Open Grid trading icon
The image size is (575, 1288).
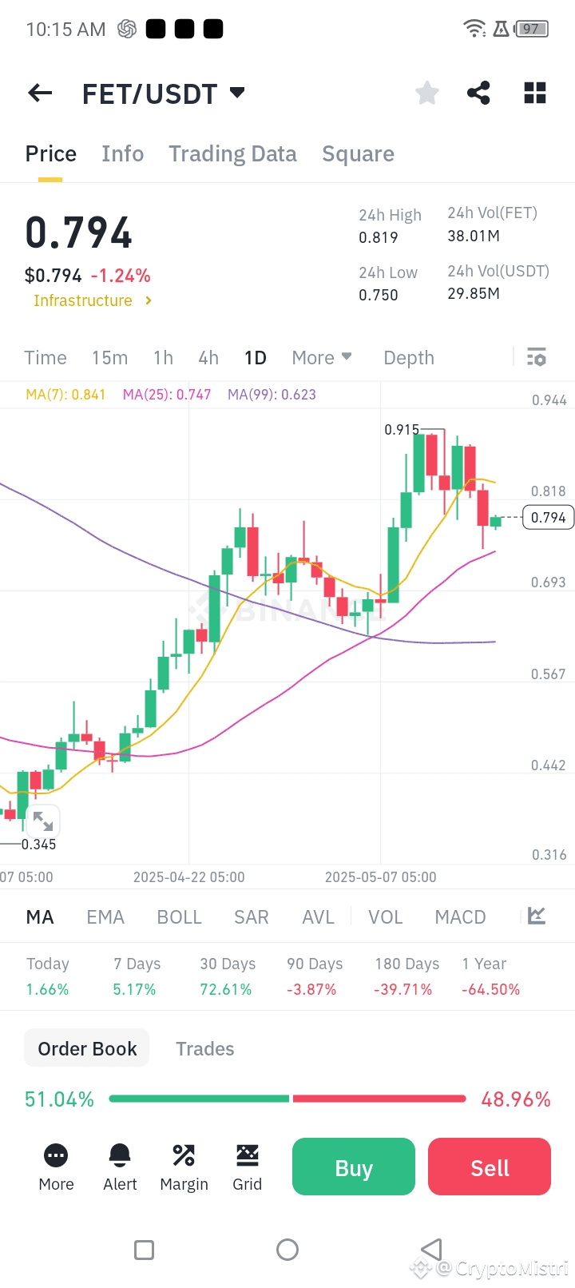click(x=248, y=1167)
